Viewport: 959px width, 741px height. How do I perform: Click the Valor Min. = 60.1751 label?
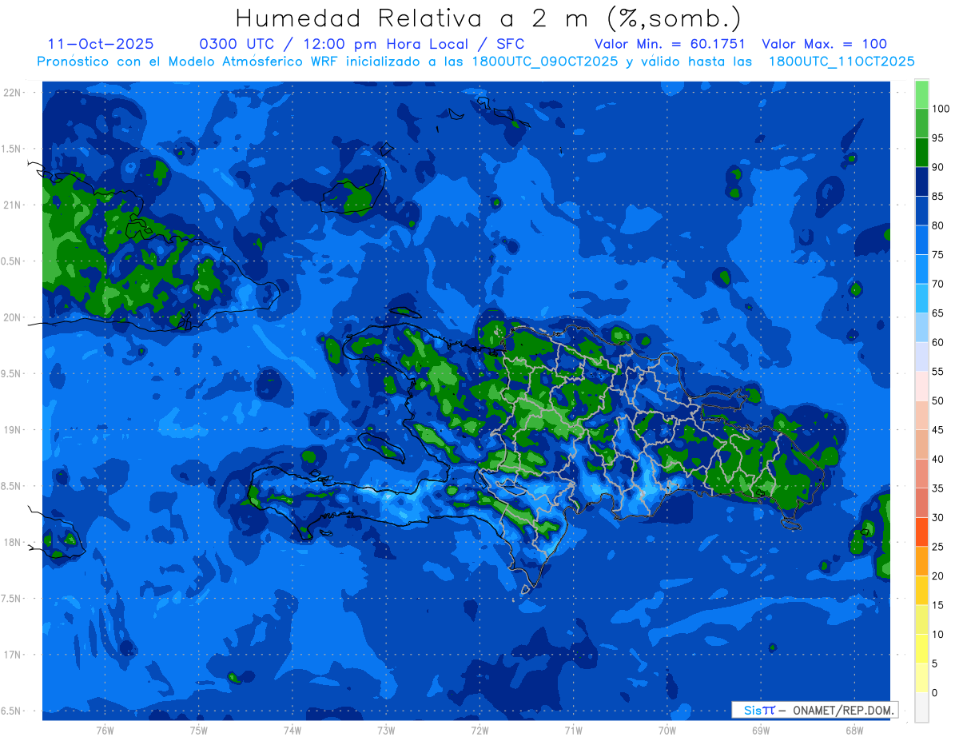point(671,44)
